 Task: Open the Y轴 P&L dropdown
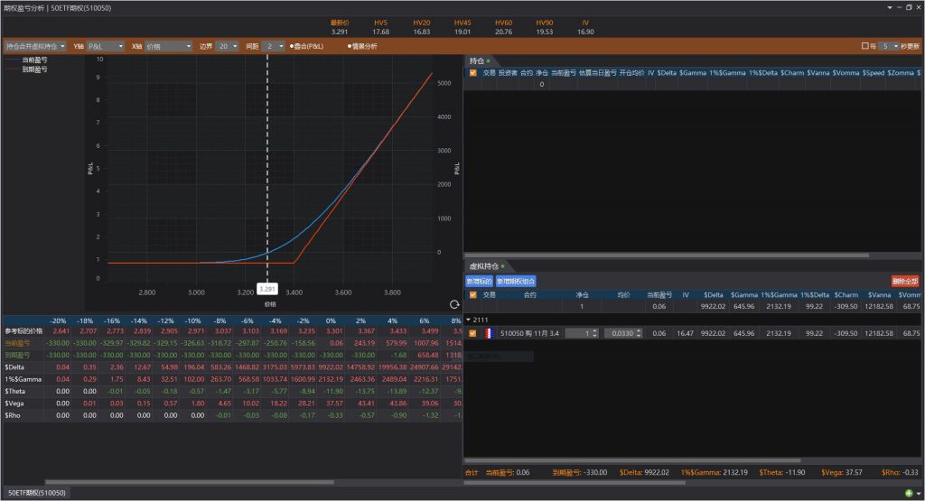(105, 45)
